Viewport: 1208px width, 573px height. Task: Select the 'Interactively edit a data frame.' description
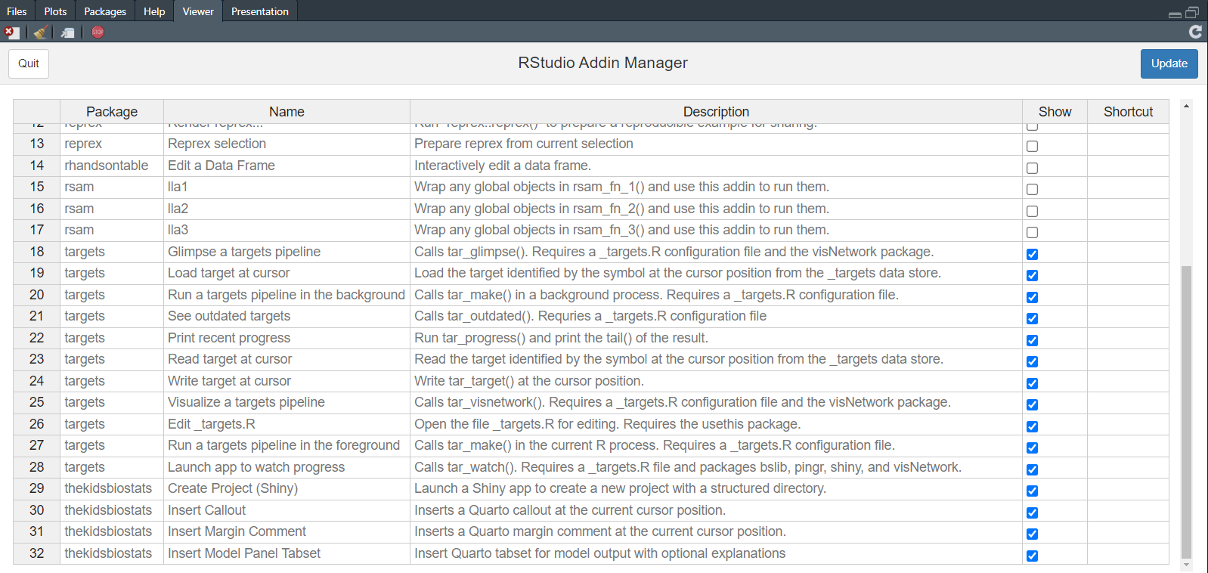pos(716,166)
